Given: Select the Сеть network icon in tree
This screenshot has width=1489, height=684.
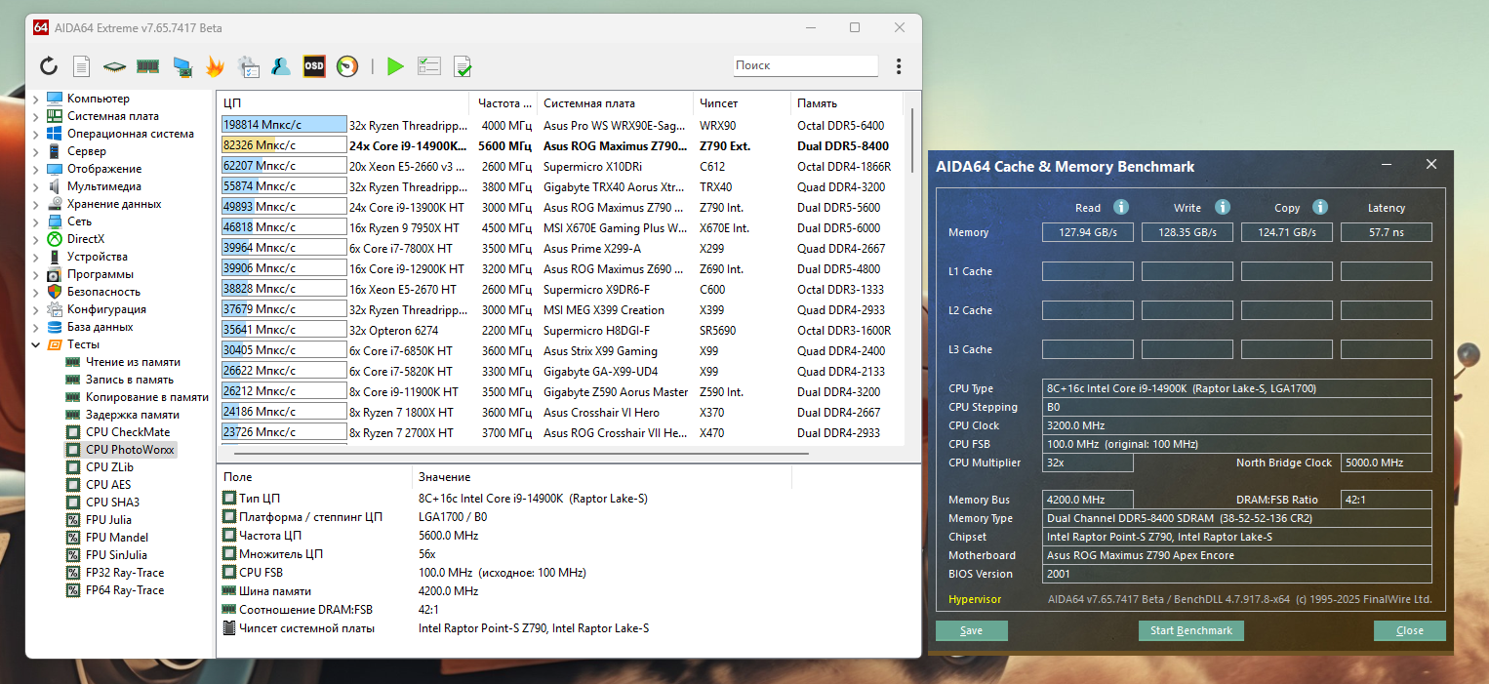Looking at the screenshot, I should coord(55,221).
